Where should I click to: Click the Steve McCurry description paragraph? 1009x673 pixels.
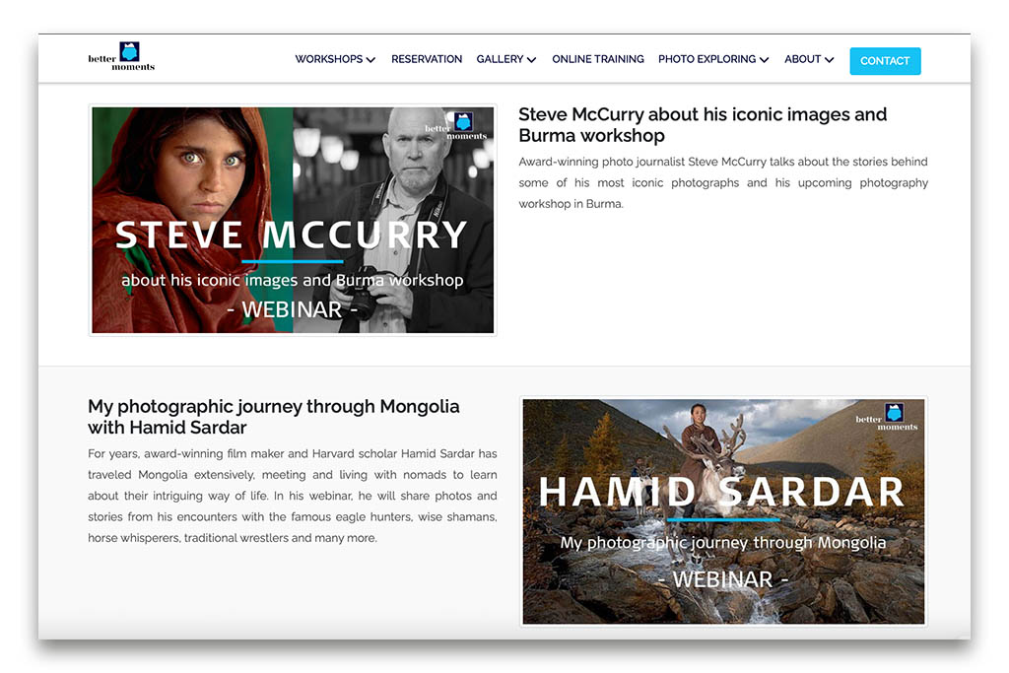pos(723,182)
